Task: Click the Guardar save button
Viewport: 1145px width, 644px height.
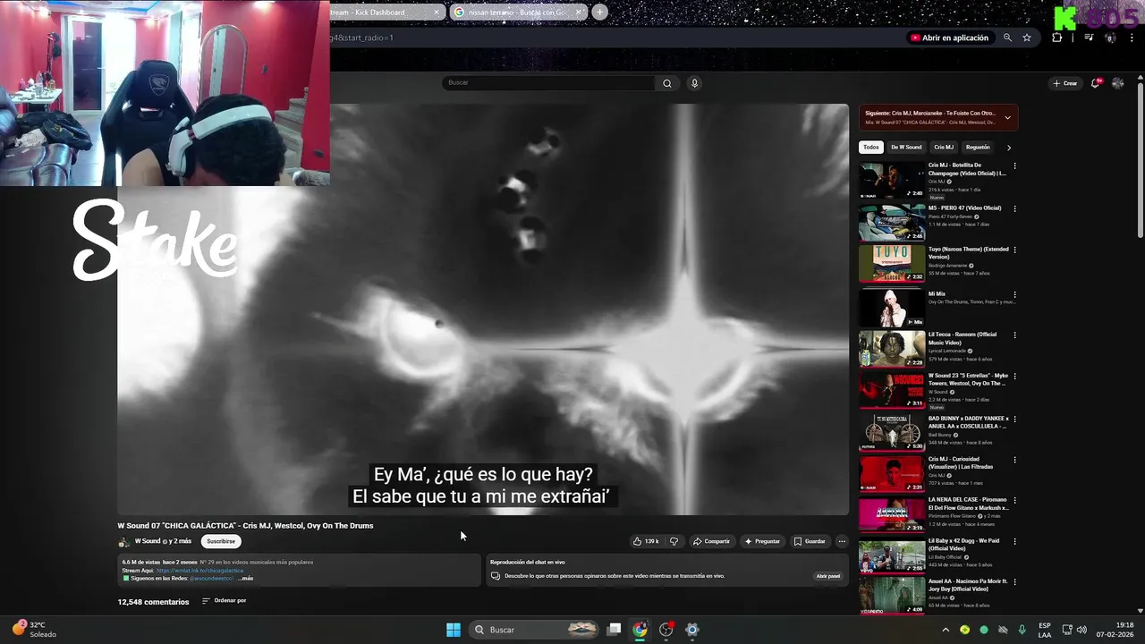Action: click(810, 541)
